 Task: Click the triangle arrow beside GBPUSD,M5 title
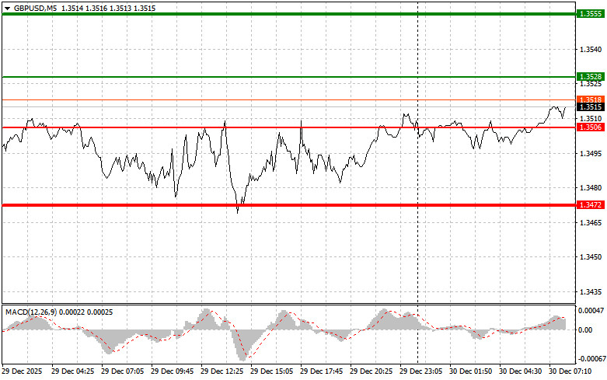(7, 7)
